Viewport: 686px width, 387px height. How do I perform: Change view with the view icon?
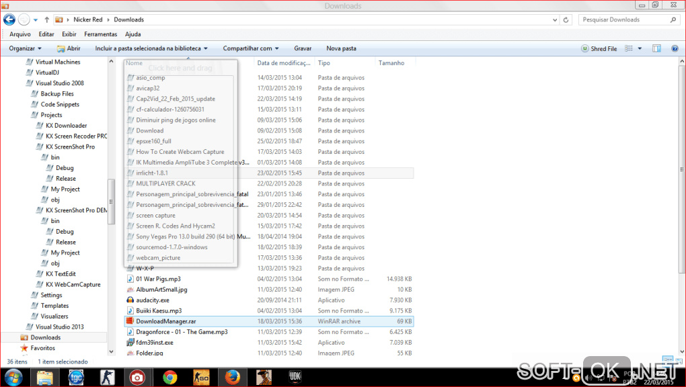pyautogui.click(x=629, y=48)
